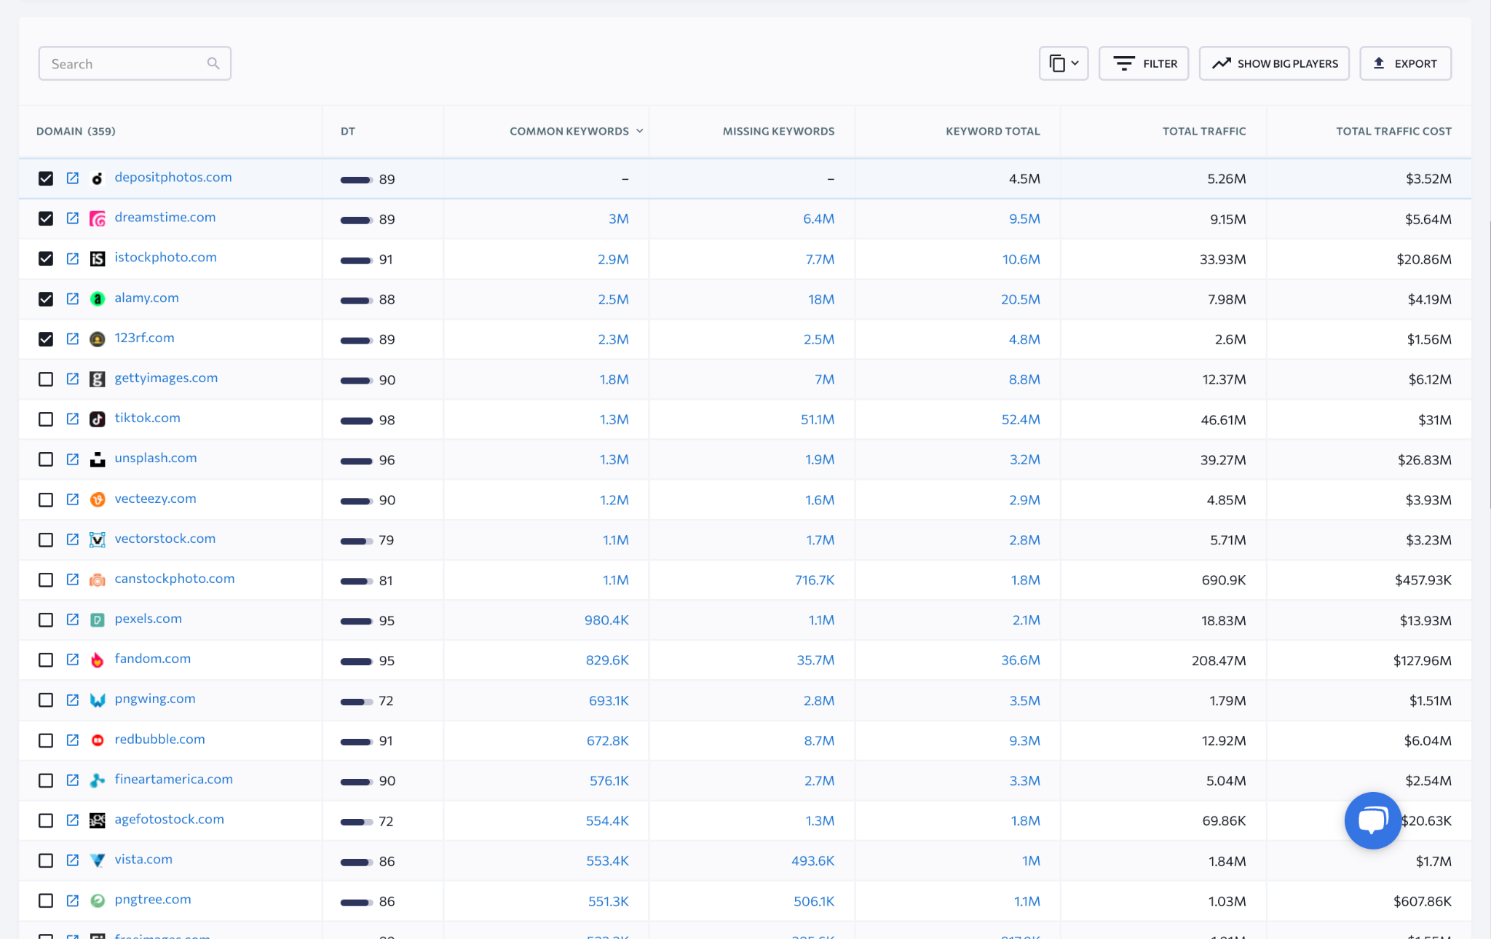Image resolution: width=1491 pixels, height=939 pixels.
Task: Click the external link icon for pexels.com
Action: tap(71, 619)
